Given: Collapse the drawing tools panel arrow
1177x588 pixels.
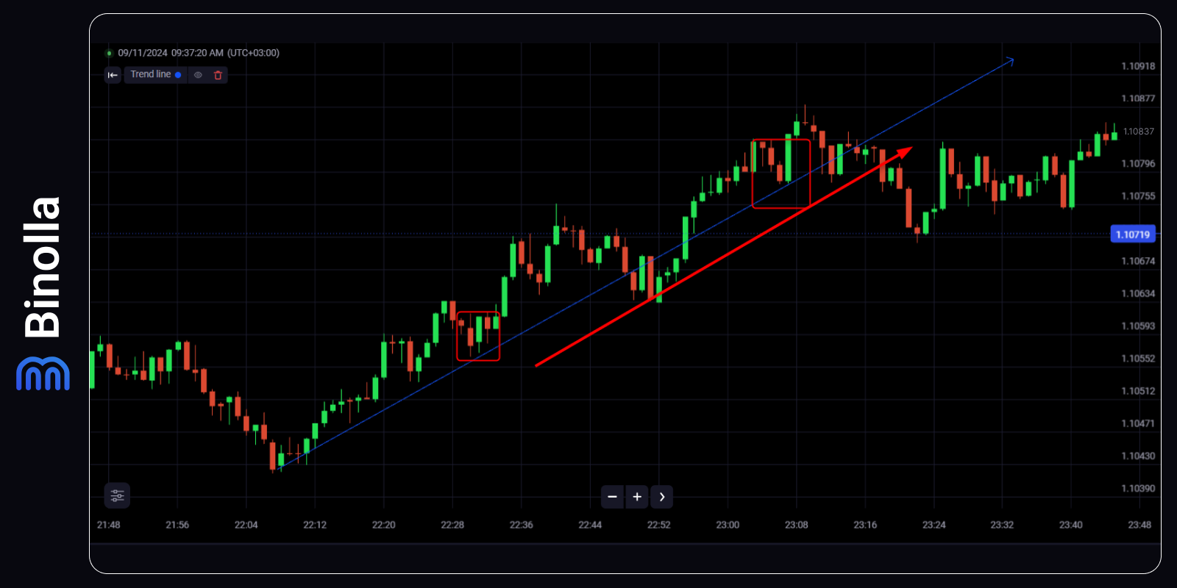Looking at the screenshot, I should [x=113, y=75].
